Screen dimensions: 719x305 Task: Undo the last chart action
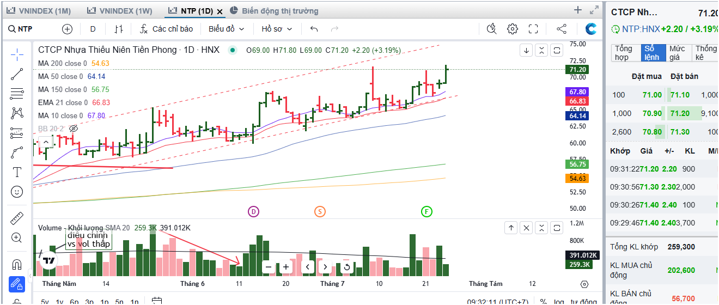coord(314,29)
